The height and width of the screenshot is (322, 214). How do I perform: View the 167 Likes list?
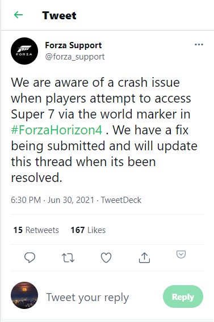88,230
